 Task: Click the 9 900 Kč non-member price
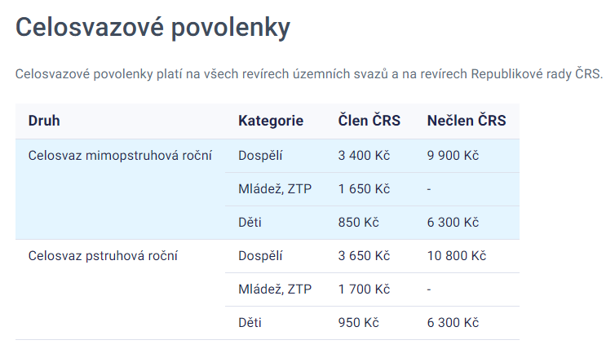pos(453,155)
